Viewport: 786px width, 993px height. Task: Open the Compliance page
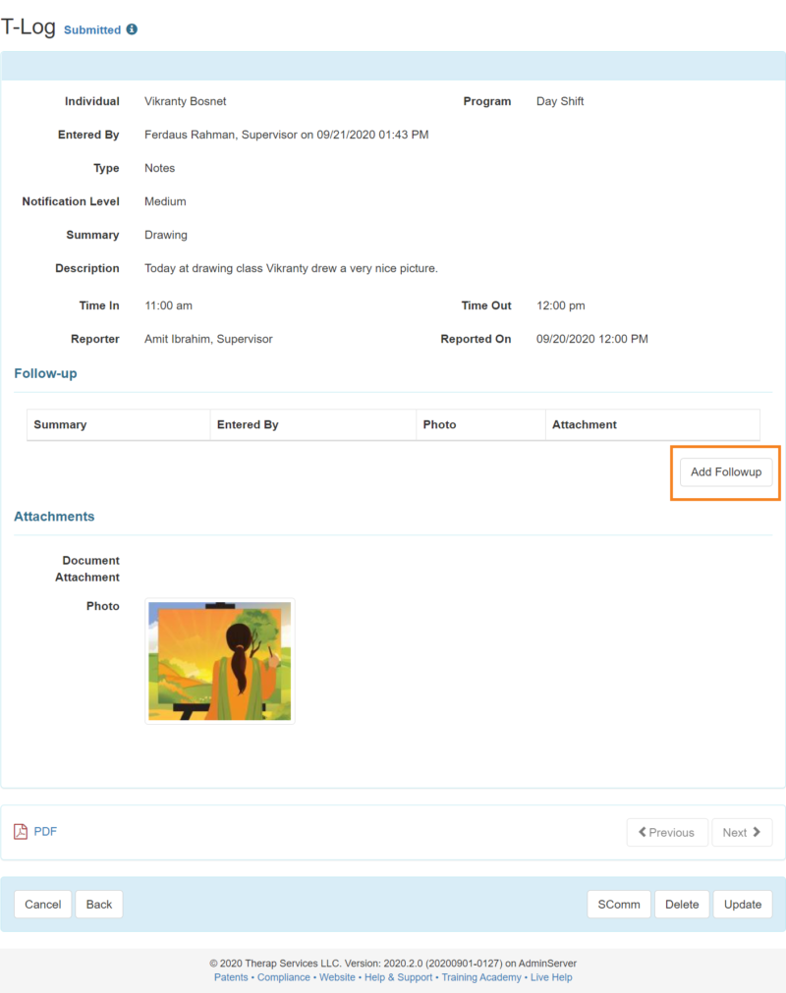pyautogui.click(x=284, y=977)
